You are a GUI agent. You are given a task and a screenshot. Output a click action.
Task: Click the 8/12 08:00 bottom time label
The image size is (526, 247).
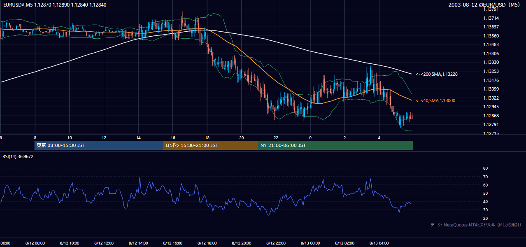click(35, 243)
